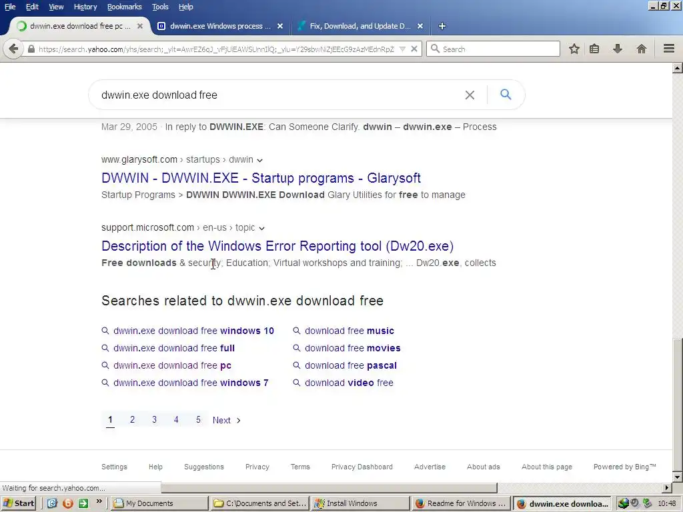Close the 'dwwin.exe Windows process' tab
The height and width of the screenshot is (512, 683).
(280, 26)
